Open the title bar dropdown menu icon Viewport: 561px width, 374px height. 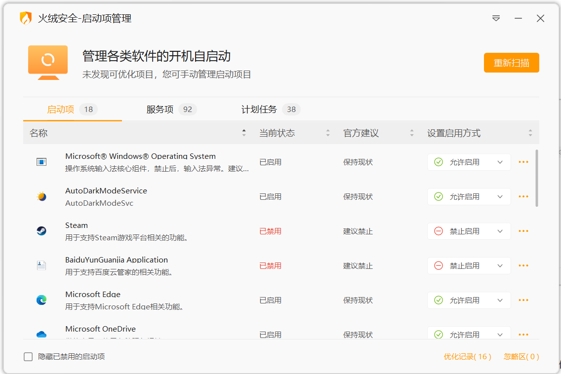pos(496,18)
